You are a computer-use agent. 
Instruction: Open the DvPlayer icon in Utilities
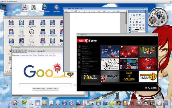coord(21,42)
